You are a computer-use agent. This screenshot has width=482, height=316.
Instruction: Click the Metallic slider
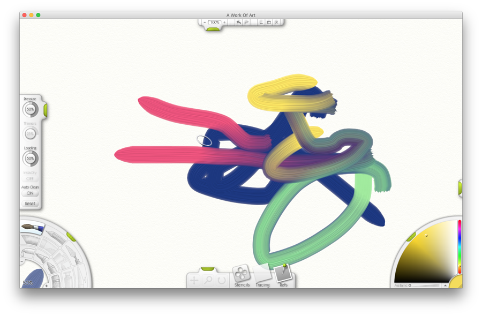tap(424, 285)
